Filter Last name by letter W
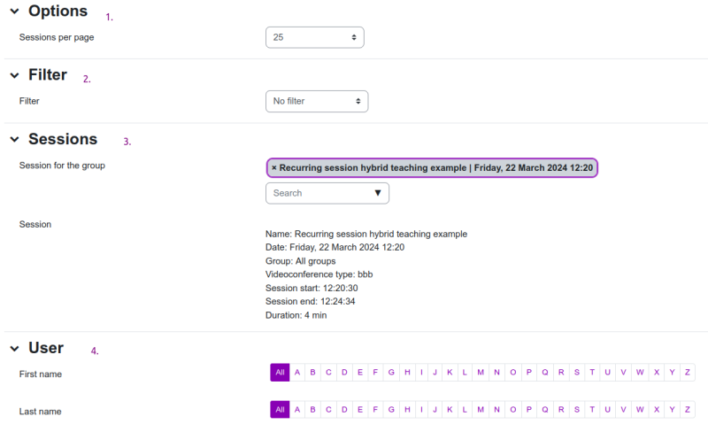708x432 pixels. tap(640, 409)
